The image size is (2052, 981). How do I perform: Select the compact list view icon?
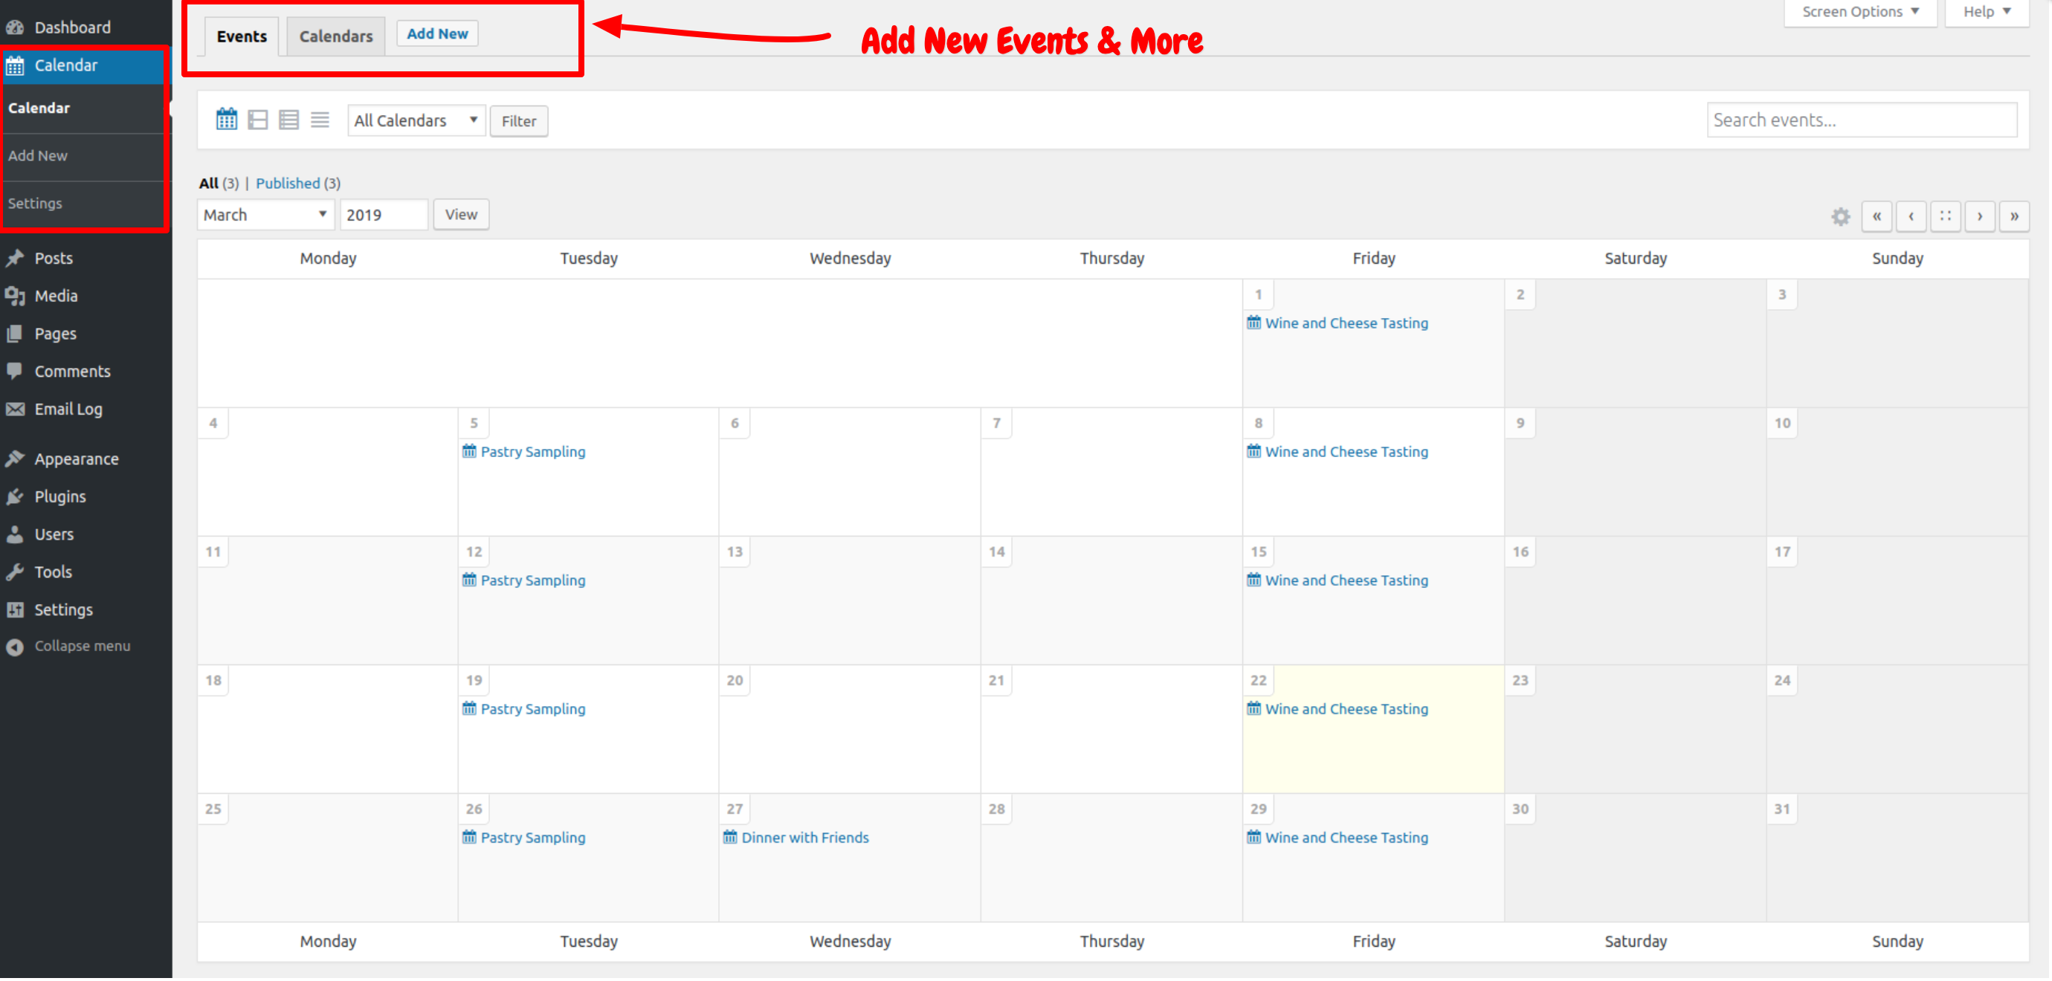[x=320, y=120]
